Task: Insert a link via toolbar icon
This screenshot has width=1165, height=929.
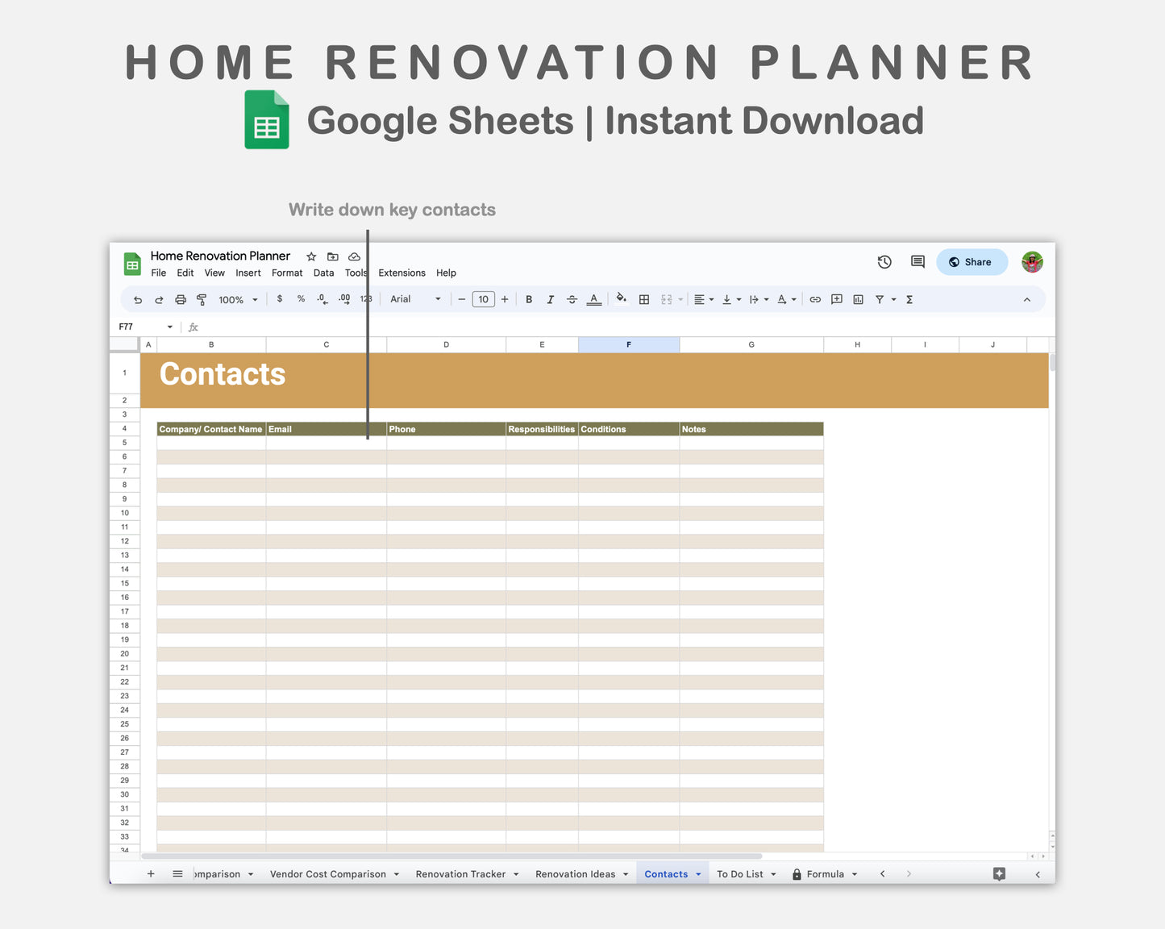Action: (x=815, y=299)
